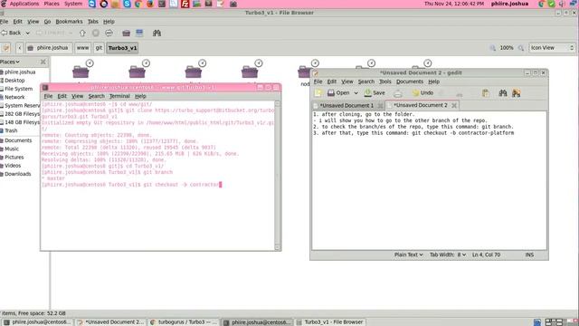Open the Go menu in File Browser
The width and height of the screenshot is (579, 326).
47,22
